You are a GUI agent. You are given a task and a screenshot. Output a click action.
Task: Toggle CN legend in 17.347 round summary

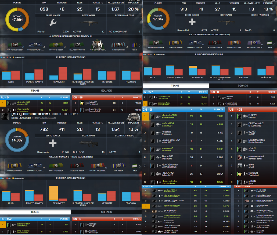click(144, 54)
